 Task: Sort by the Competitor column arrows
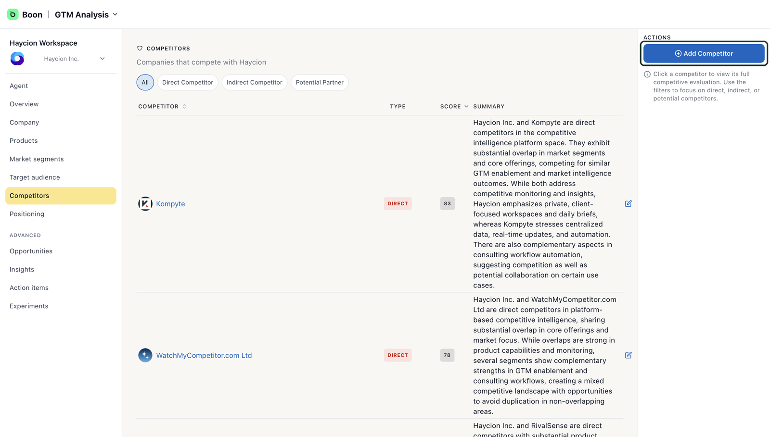[184, 106]
